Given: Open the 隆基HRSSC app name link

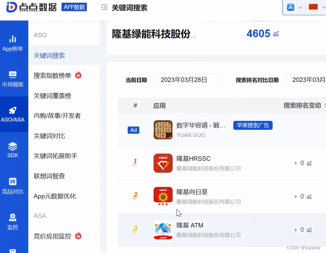Looking at the screenshot, I should 194,159.
